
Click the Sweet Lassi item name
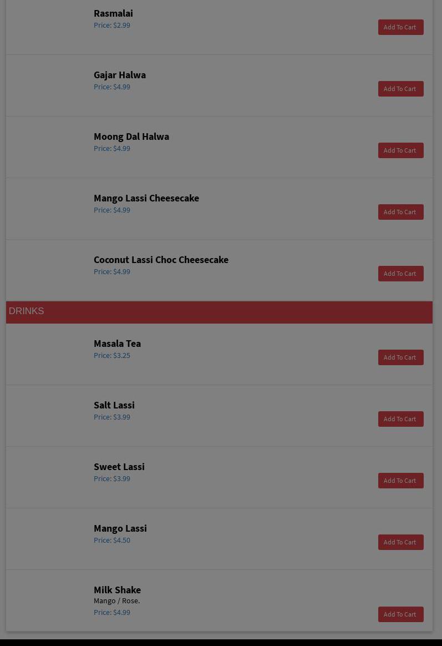coord(119,467)
